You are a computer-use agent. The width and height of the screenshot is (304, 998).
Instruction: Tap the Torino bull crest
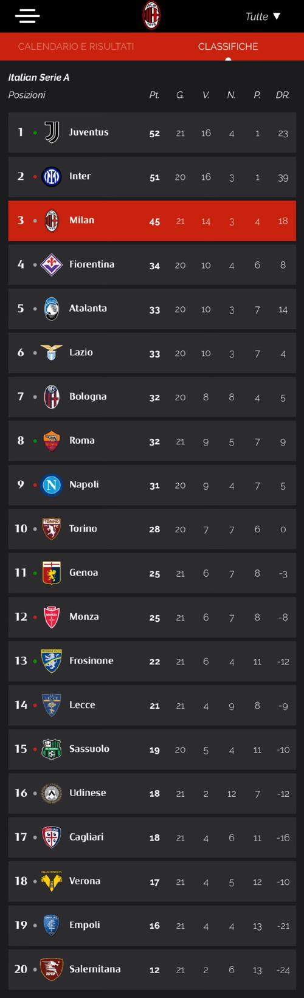tap(52, 529)
